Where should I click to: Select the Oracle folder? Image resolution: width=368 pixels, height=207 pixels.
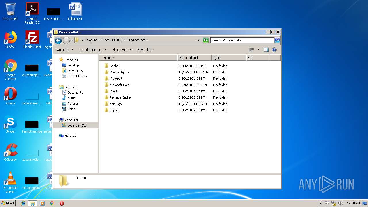point(114,91)
